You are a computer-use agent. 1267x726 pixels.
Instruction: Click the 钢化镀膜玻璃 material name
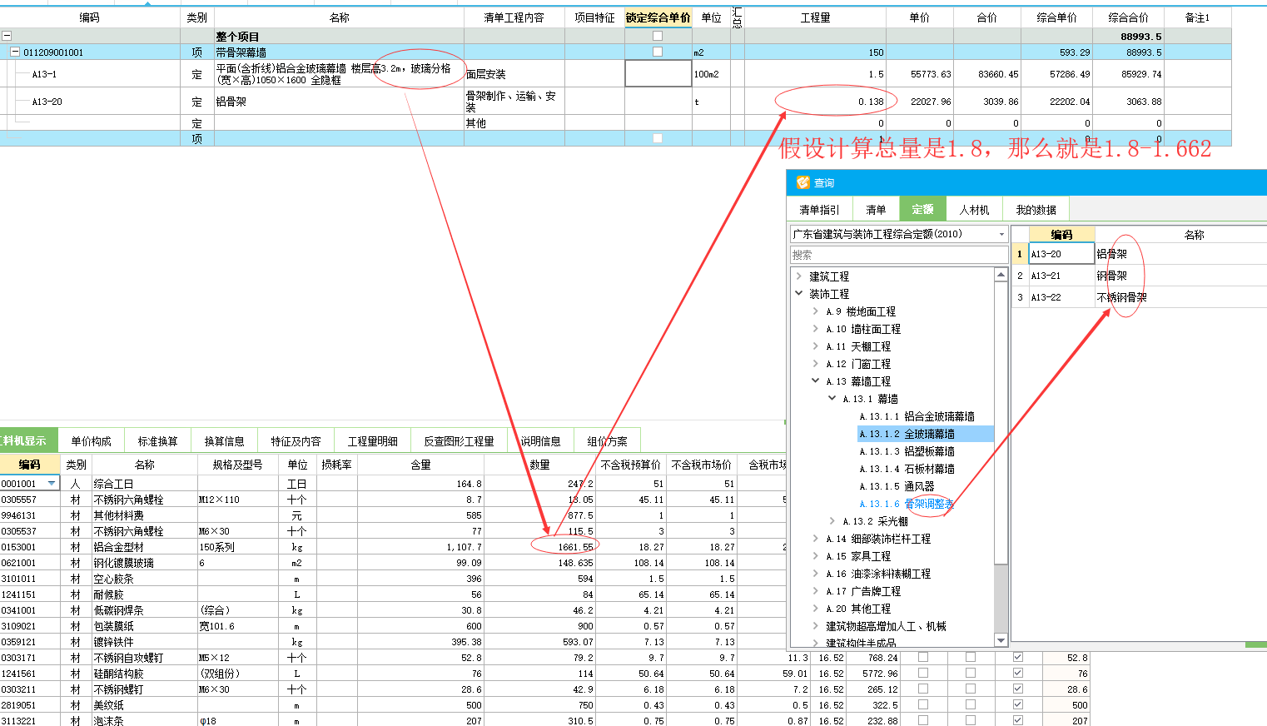pos(124,563)
